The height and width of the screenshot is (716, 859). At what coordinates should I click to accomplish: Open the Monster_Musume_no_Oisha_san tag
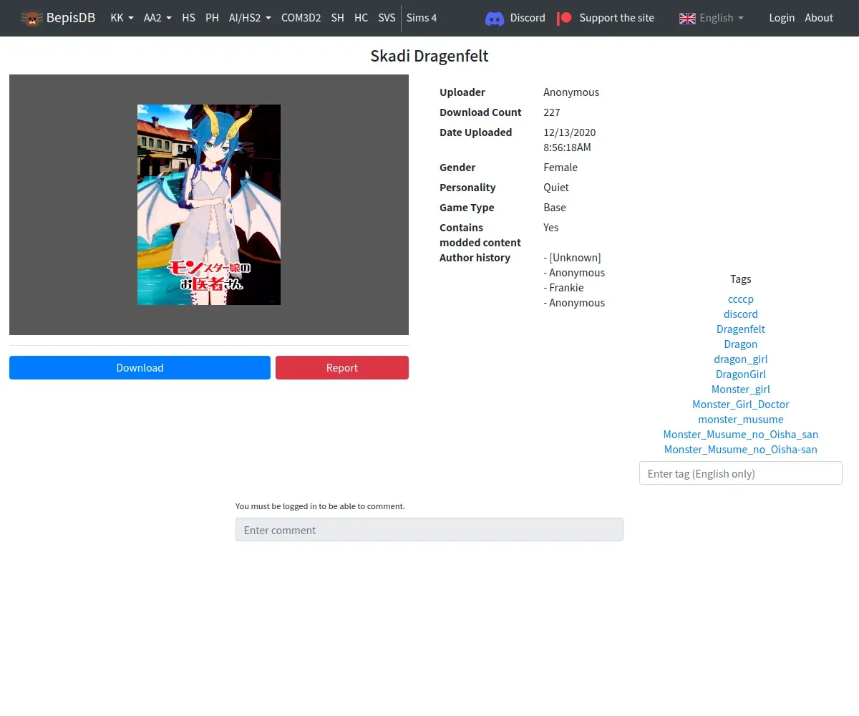pyautogui.click(x=741, y=435)
